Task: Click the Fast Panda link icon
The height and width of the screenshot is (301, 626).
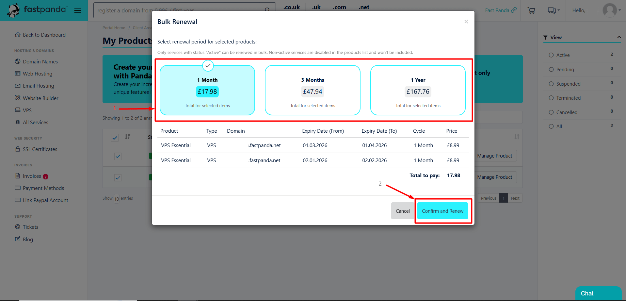Action: coord(514,10)
